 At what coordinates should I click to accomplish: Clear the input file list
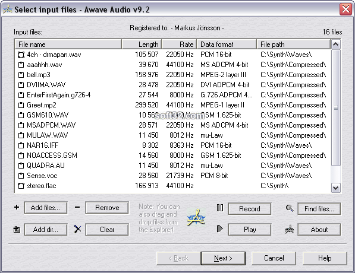107,230
